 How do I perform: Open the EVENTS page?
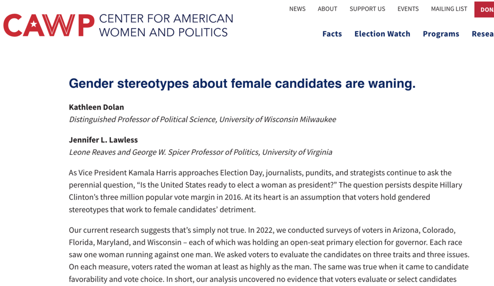click(x=408, y=9)
